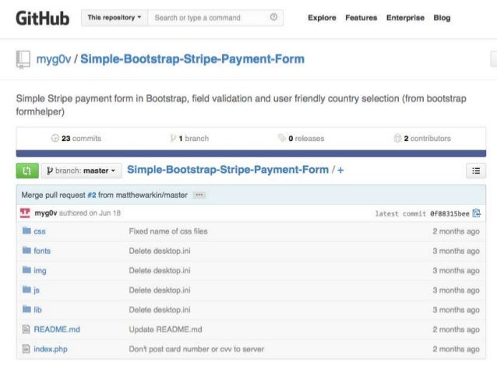Click the repository book icon
The width and height of the screenshot is (497, 373).
click(23, 59)
